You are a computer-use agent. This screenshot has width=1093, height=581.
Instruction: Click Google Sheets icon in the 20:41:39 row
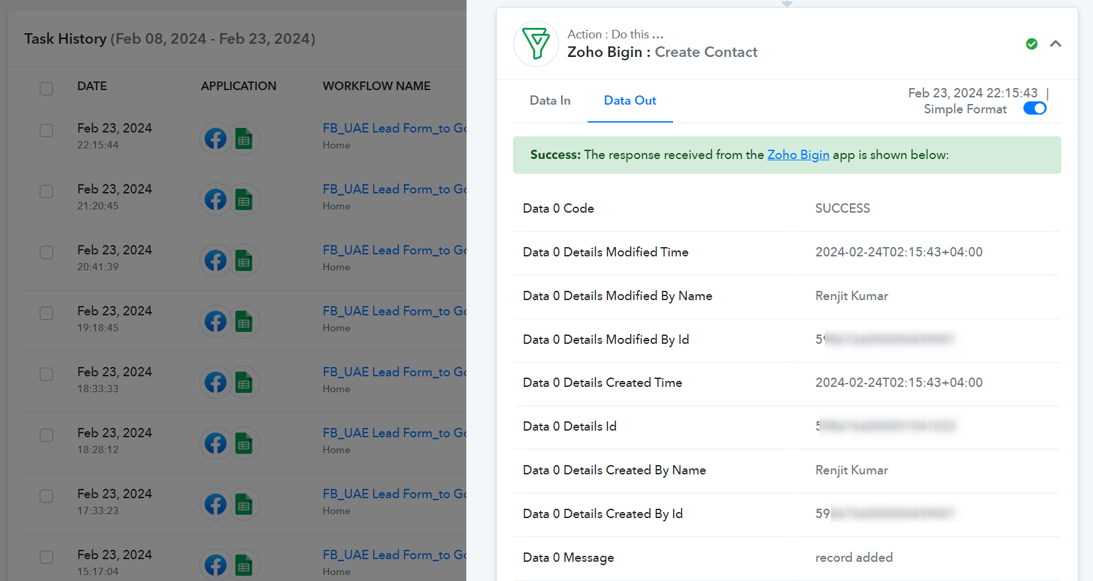[244, 261]
